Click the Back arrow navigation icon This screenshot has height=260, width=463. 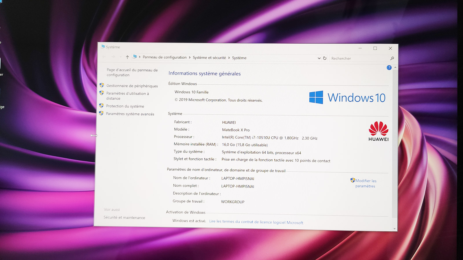(104, 57)
